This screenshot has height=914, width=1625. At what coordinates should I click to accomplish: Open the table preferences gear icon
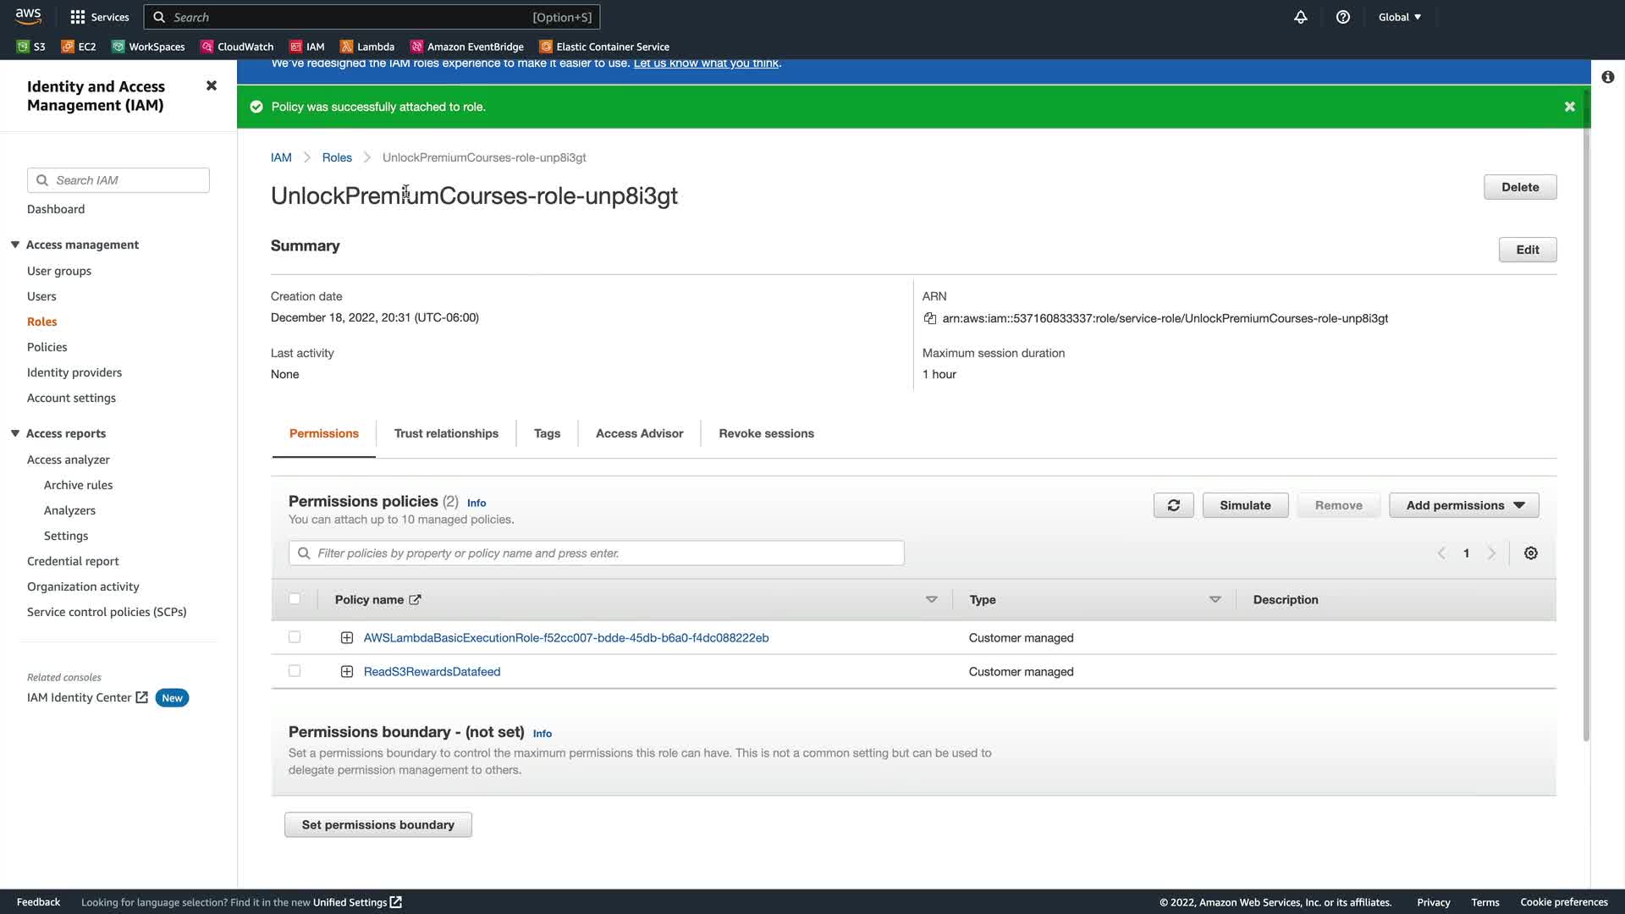[1530, 553]
